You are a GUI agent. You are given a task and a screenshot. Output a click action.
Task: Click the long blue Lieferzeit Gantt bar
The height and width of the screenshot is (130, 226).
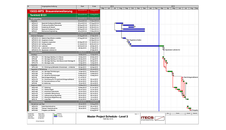click(145, 46)
